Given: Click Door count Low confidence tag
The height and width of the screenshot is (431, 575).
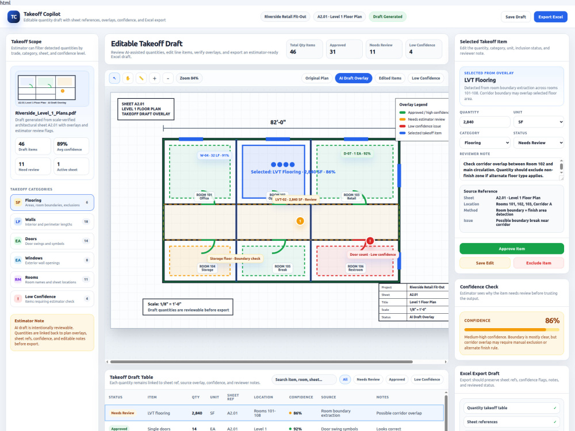Looking at the screenshot, I should point(373,255).
